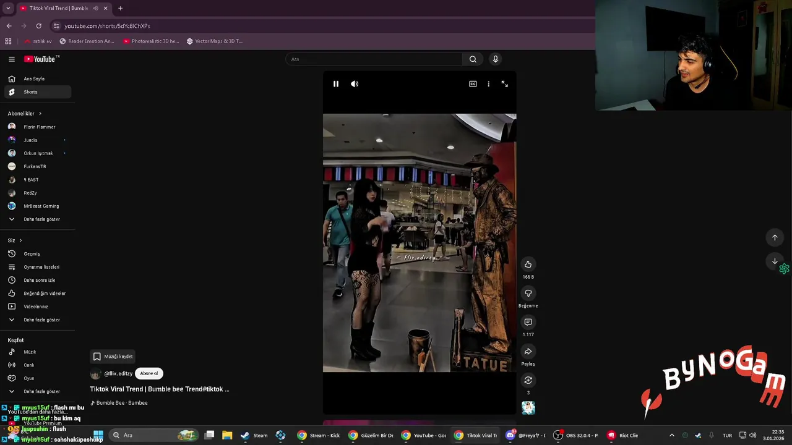The width and height of the screenshot is (792, 445).
Task: Open the Orkun Işıtmak channel
Action: pos(37,153)
